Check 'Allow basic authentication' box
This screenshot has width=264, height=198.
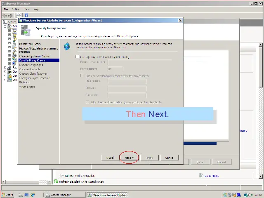pyautogui.click(x=87, y=102)
